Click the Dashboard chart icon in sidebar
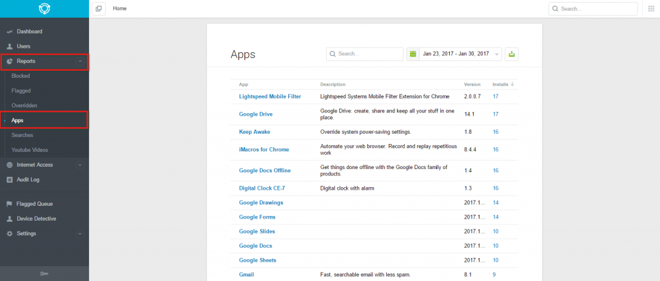 (x=10, y=32)
